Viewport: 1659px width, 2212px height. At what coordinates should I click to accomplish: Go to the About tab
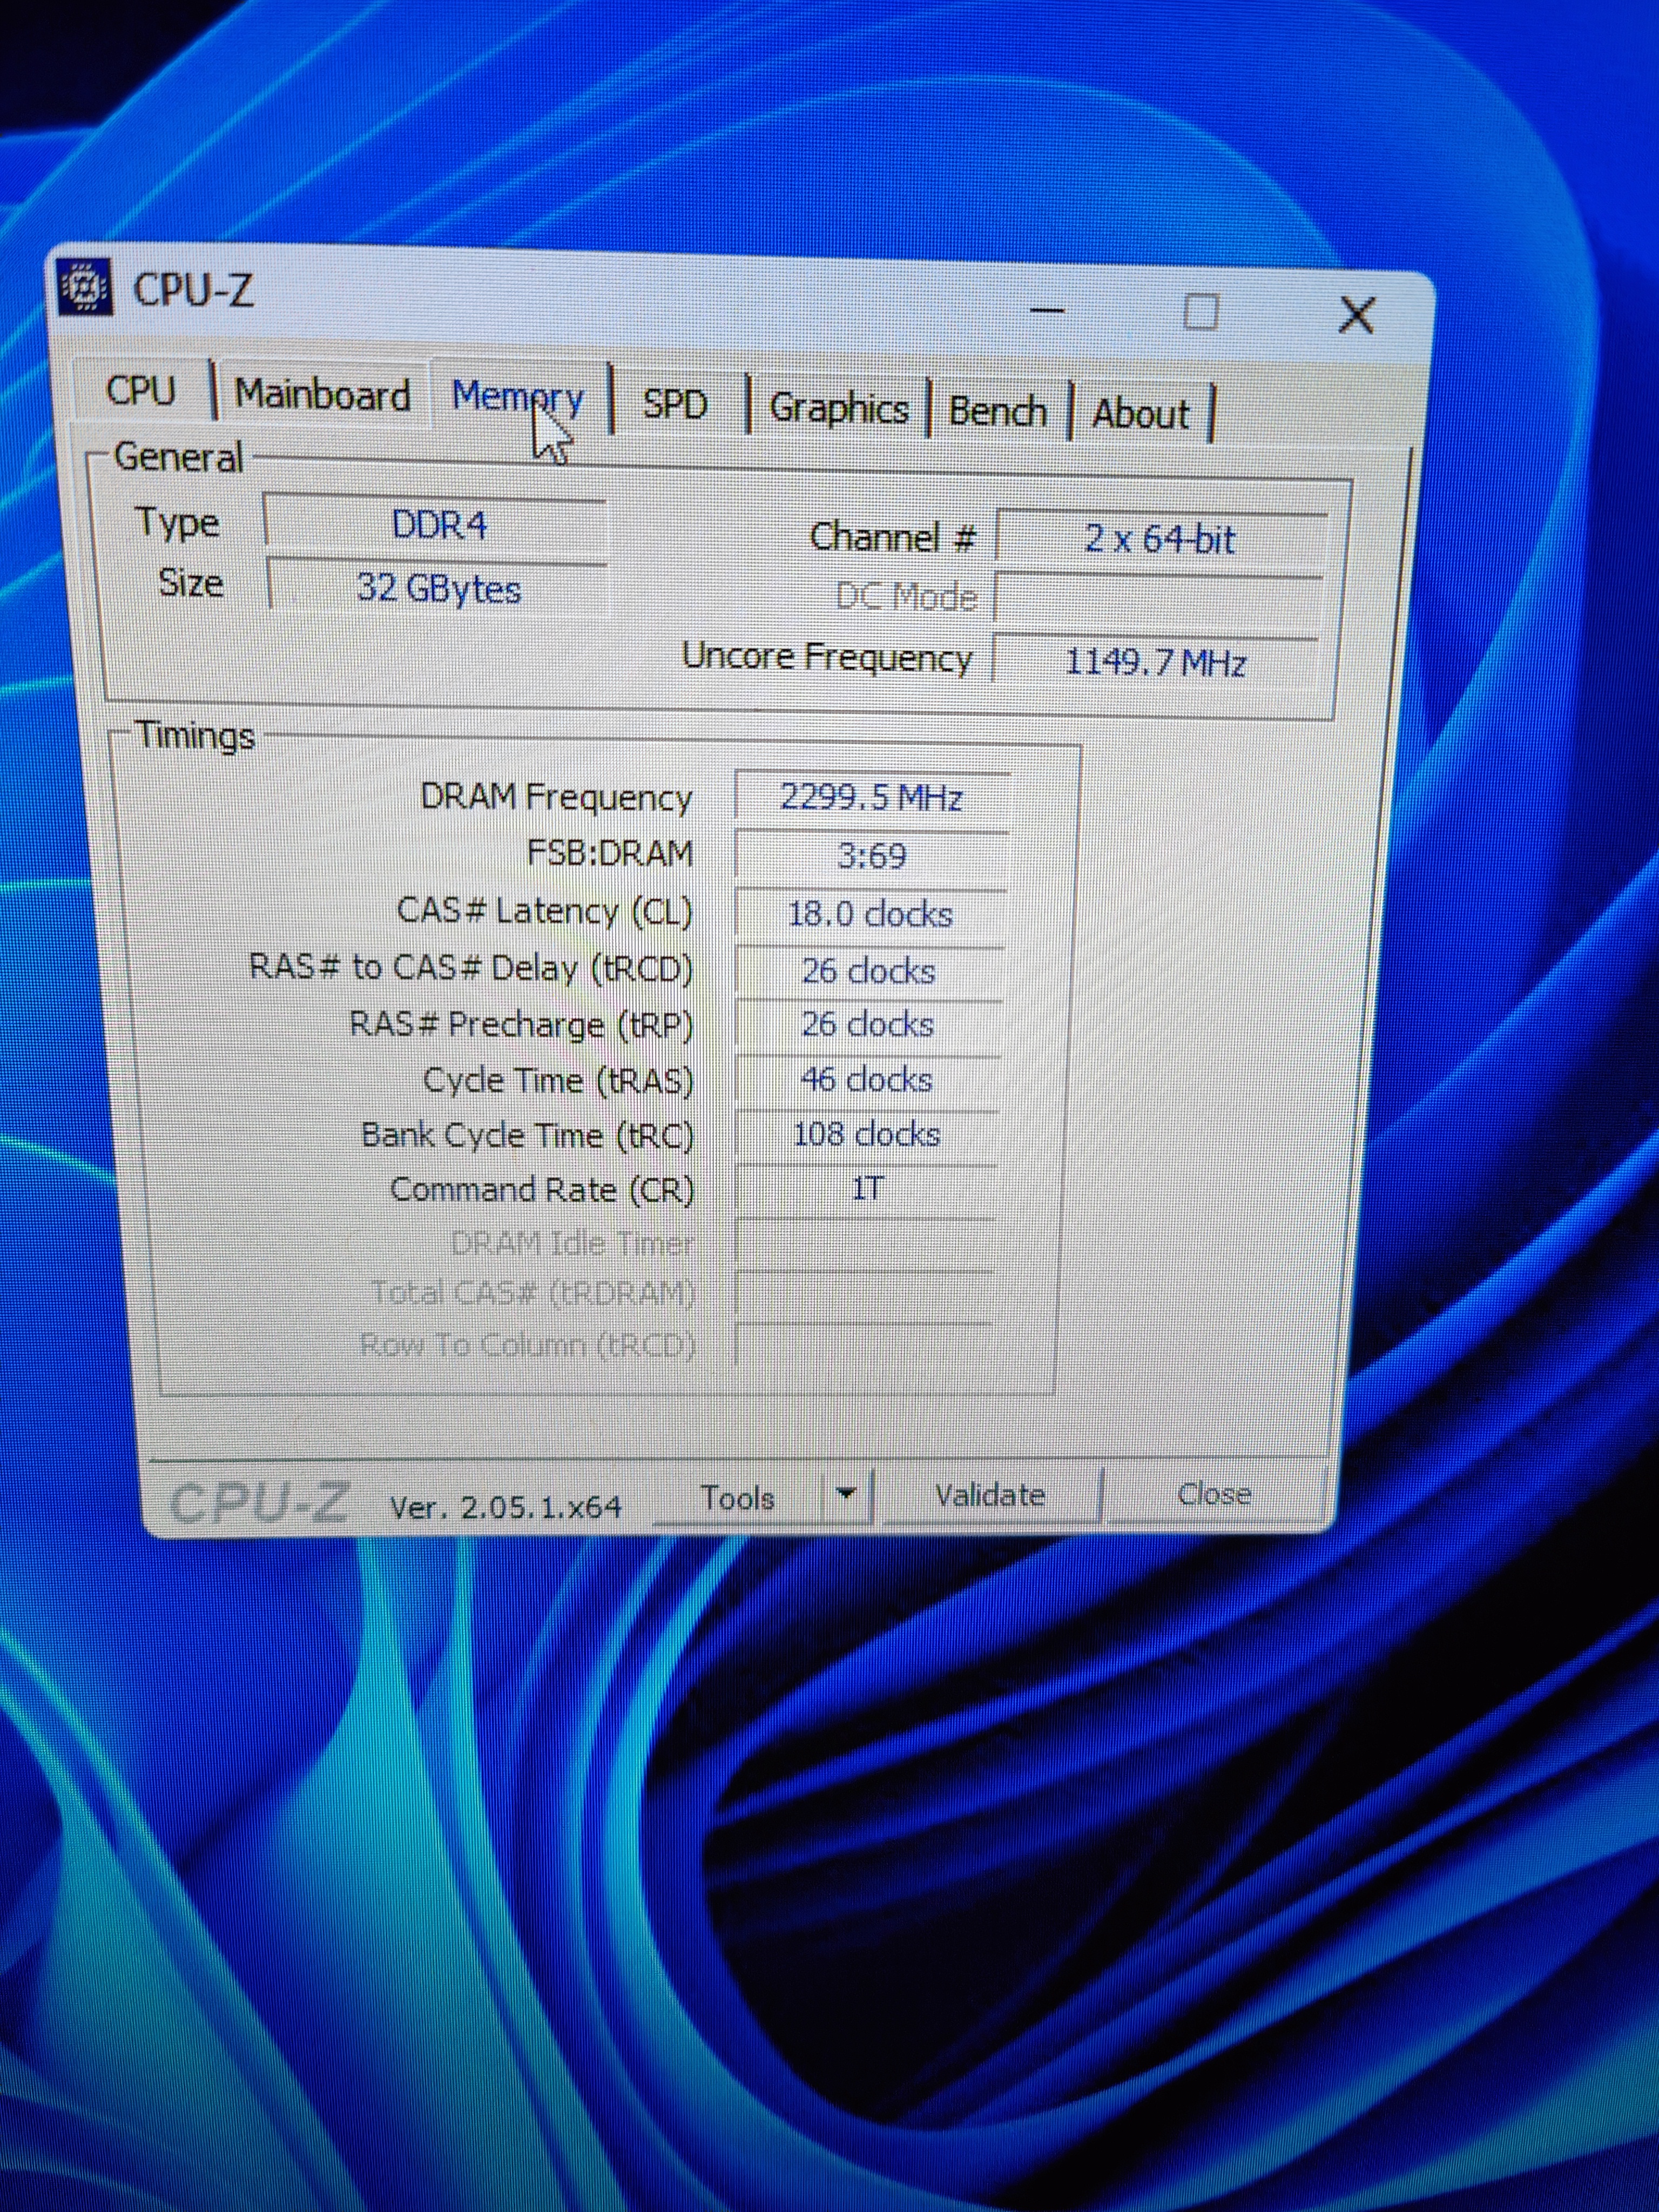coord(1140,414)
